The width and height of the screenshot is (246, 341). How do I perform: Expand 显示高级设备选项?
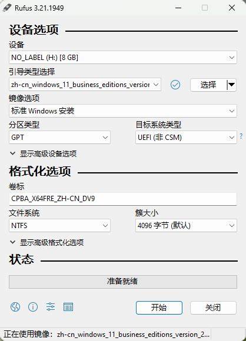(x=43, y=154)
